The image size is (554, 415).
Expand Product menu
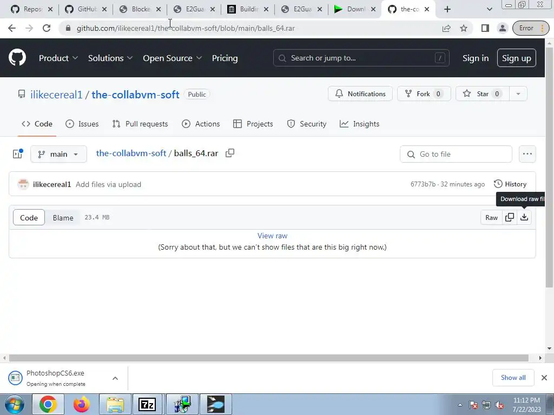58,58
